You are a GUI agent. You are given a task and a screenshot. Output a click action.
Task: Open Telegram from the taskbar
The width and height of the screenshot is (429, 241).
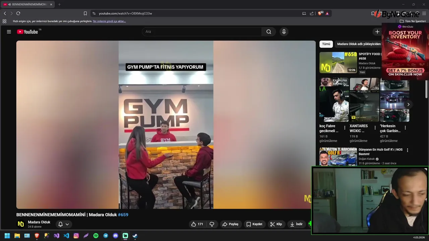tap(106, 236)
